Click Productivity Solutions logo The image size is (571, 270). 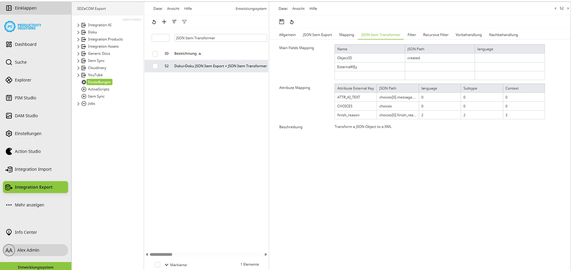pos(23,26)
